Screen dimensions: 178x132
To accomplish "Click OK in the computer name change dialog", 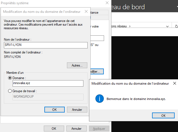I will (x=54, y=109).
